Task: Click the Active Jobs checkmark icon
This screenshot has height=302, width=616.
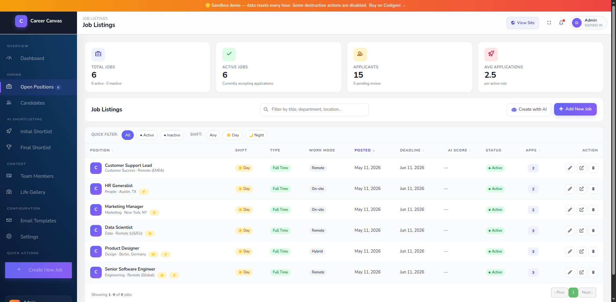Action: [x=229, y=54]
